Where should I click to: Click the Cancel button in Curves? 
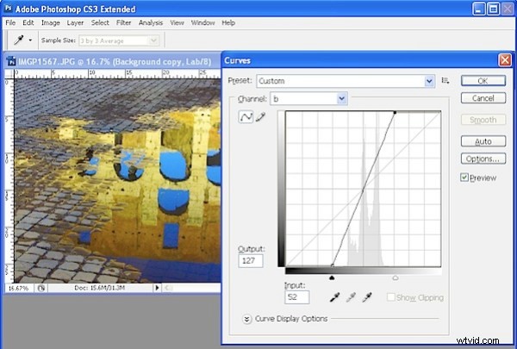point(483,98)
